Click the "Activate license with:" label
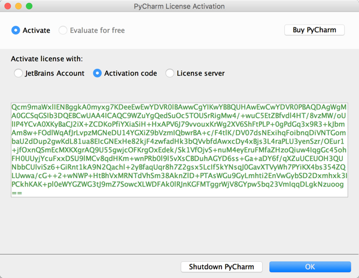The height and width of the screenshot is (278, 359). coord(47,59)
